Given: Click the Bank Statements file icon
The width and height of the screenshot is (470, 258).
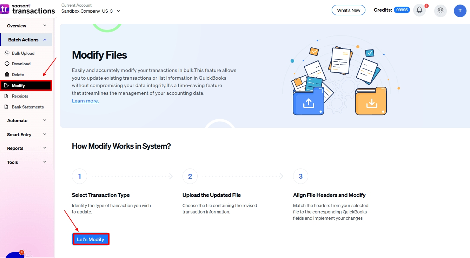Looking at the screenshot, I should pyautogui.click(x=6, y=107).
